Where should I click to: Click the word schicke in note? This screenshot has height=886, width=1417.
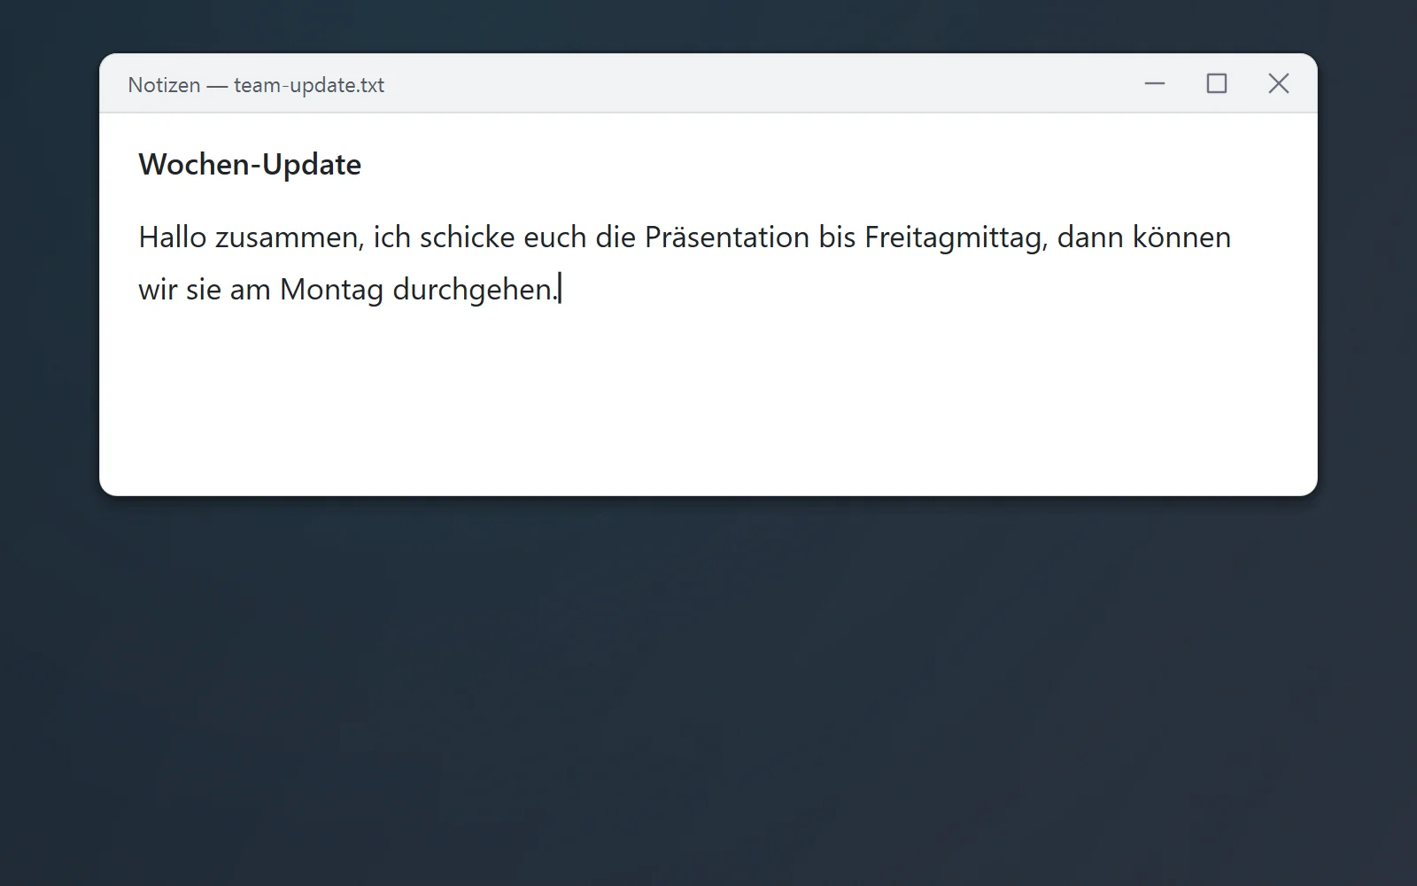pos(468,237)
